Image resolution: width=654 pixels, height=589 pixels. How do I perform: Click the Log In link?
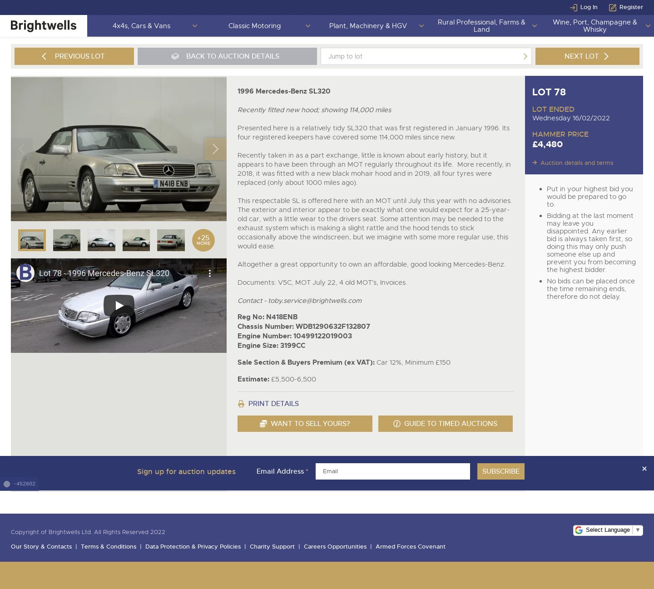(x=589, y=7)
